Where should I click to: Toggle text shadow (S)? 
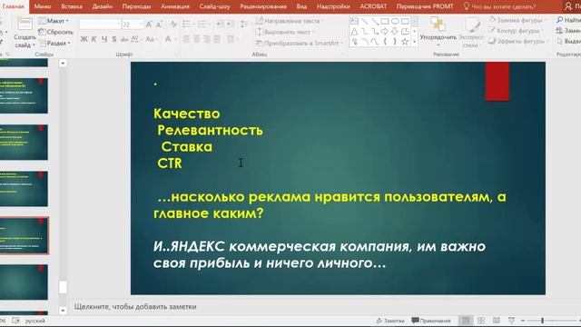114,39
